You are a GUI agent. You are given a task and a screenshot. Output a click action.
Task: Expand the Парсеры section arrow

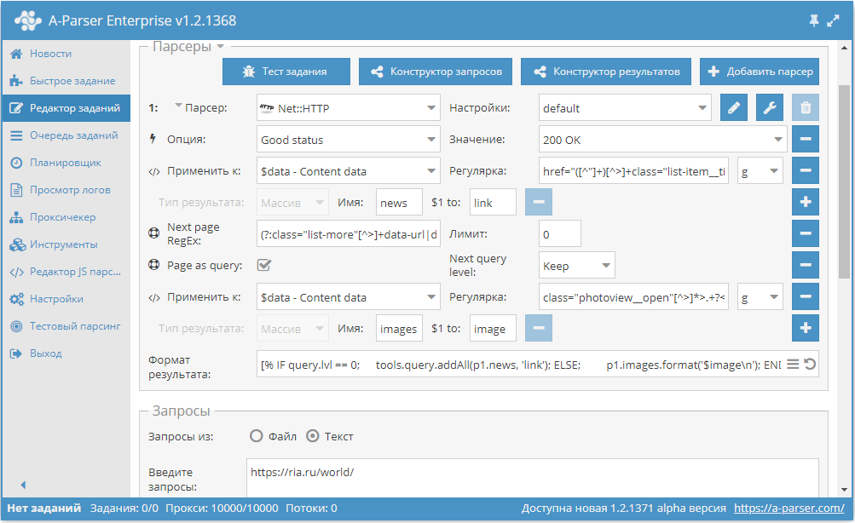click(x=220, y=46)
